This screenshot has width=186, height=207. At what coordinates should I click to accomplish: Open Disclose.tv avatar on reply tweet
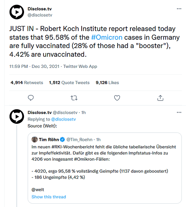coord(17,116)
